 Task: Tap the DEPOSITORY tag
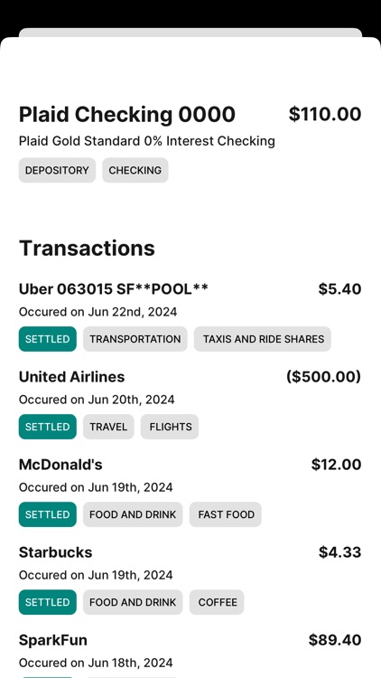point(57,170)
